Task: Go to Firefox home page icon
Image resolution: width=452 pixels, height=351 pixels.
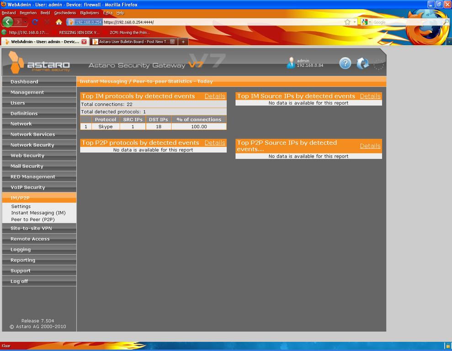Action: coord(59,22)
